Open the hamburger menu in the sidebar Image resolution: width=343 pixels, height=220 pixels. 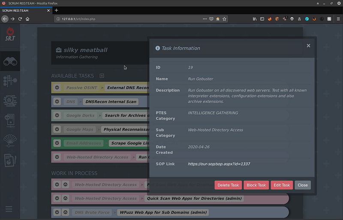9,209
